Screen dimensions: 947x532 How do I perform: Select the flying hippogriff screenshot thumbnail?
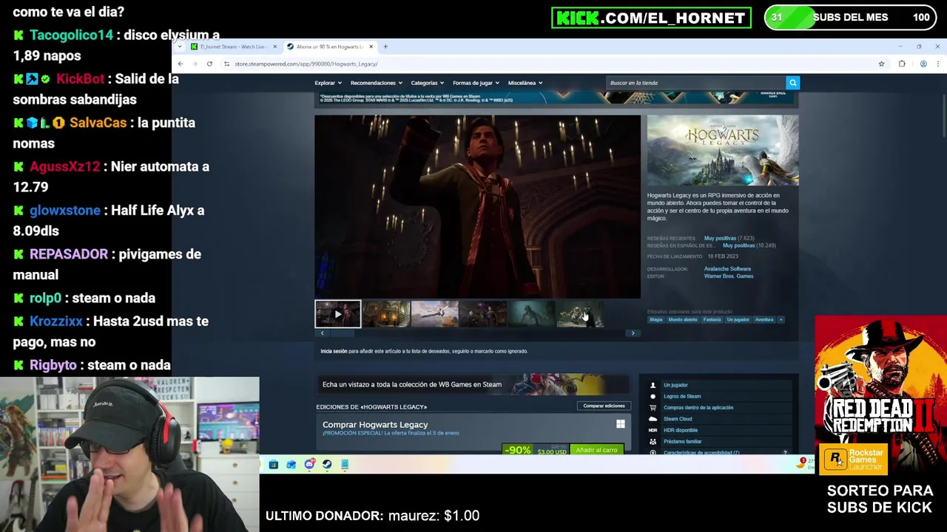click(434, 314)
